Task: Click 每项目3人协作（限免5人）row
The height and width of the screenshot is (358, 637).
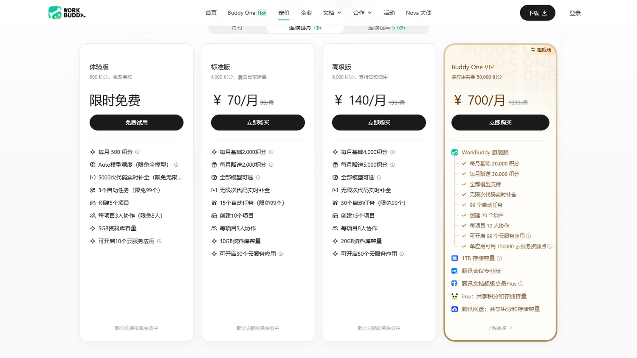Action: (126, 215)
